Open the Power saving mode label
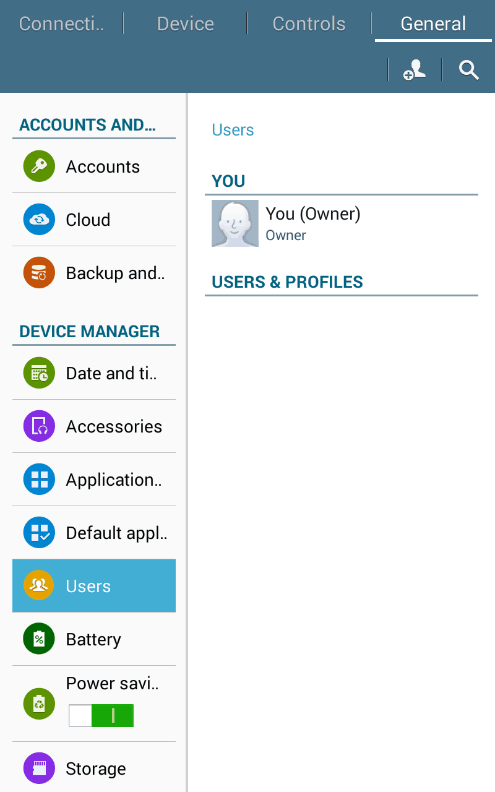Screen dimensions: 495x792 pos(113,683)
